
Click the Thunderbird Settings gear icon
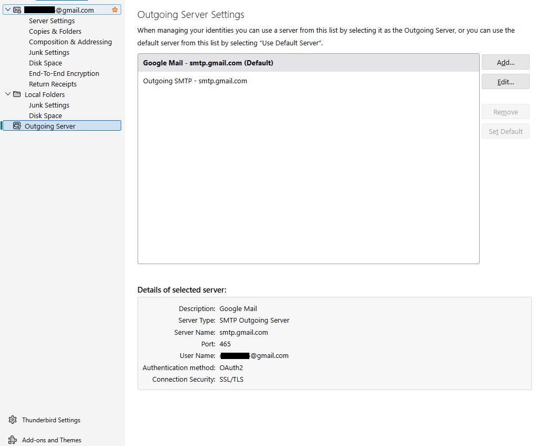pos(13,420)
